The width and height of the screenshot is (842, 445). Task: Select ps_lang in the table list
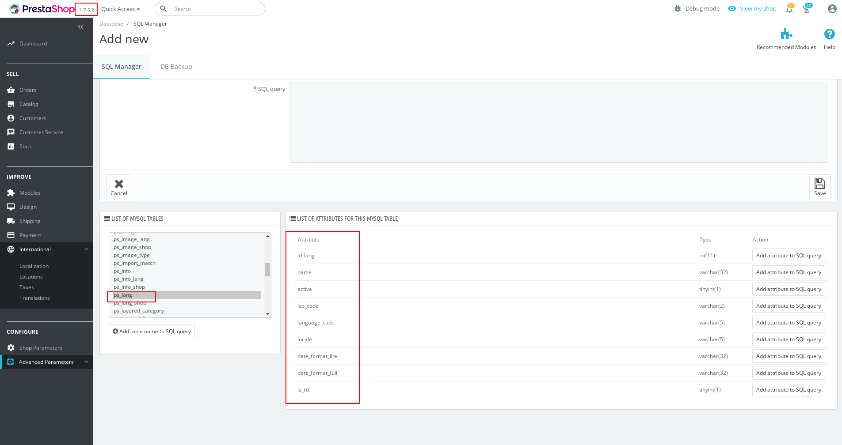pos(187,295)
